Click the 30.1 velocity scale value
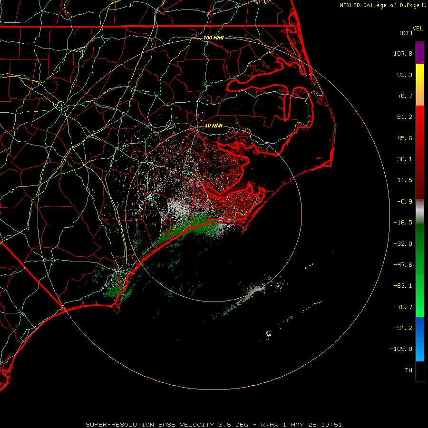428x428 pixels. [x=405, y=159]
